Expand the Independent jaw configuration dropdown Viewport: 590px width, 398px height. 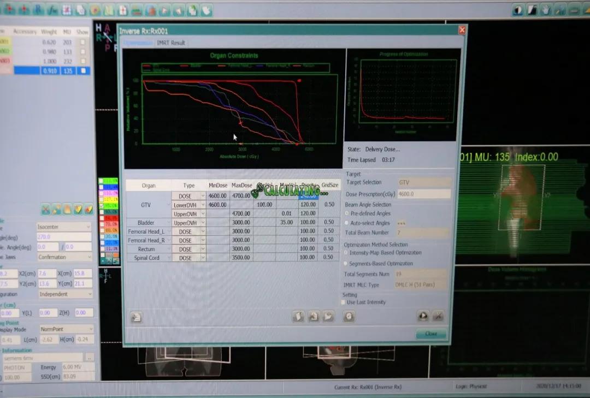[90, 294]
